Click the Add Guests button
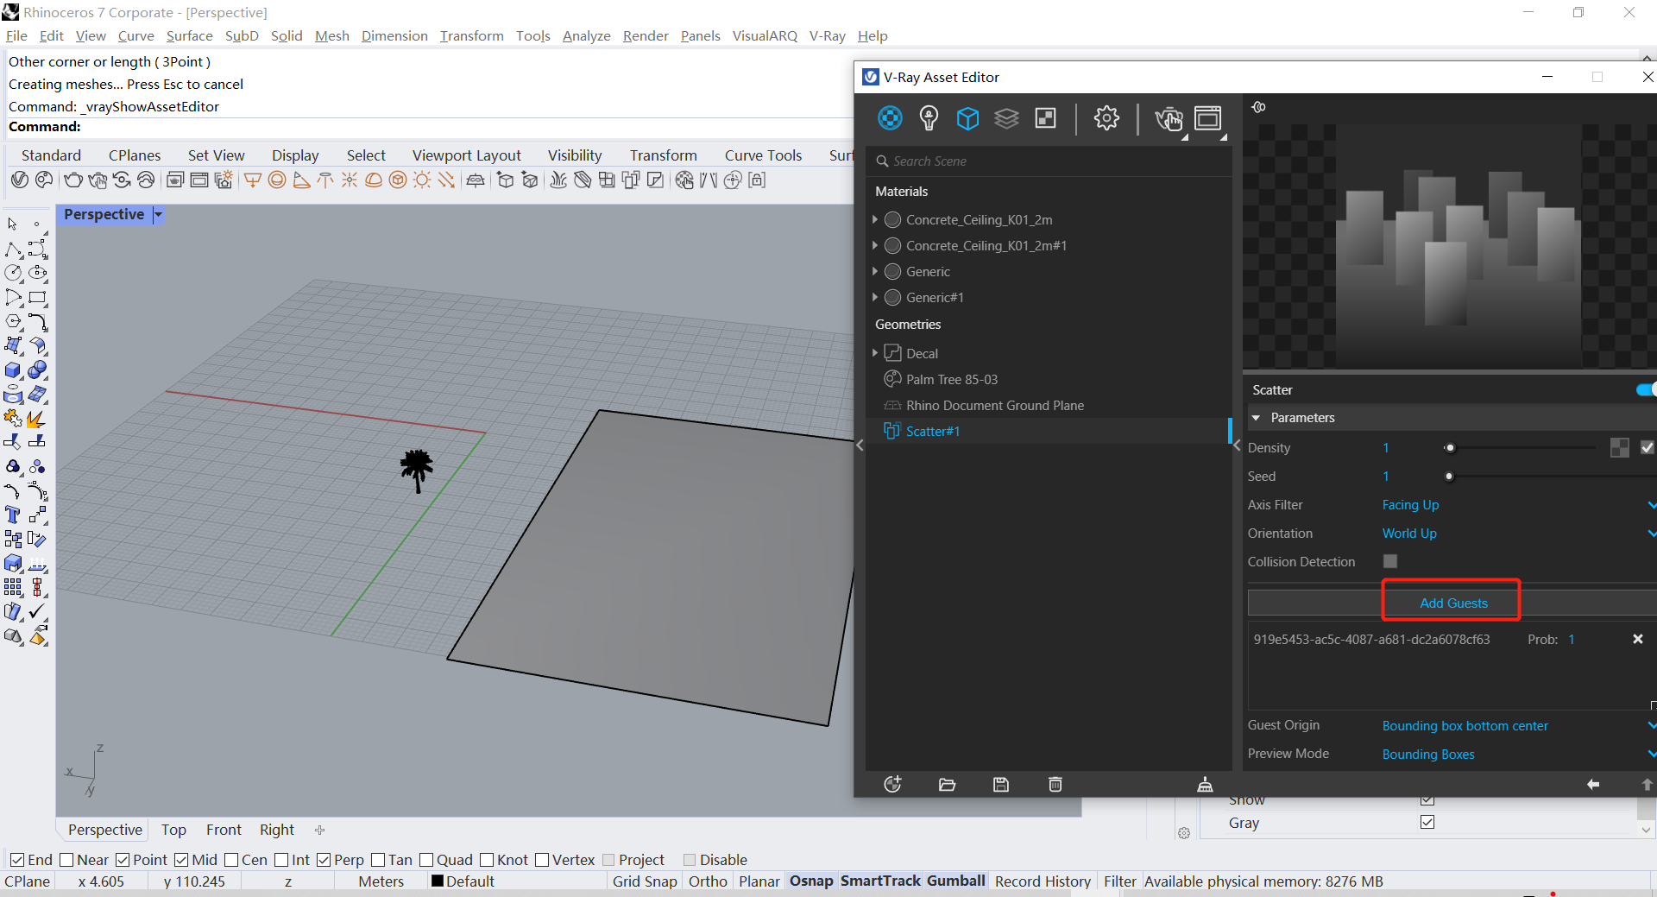 coord(1453,603)
